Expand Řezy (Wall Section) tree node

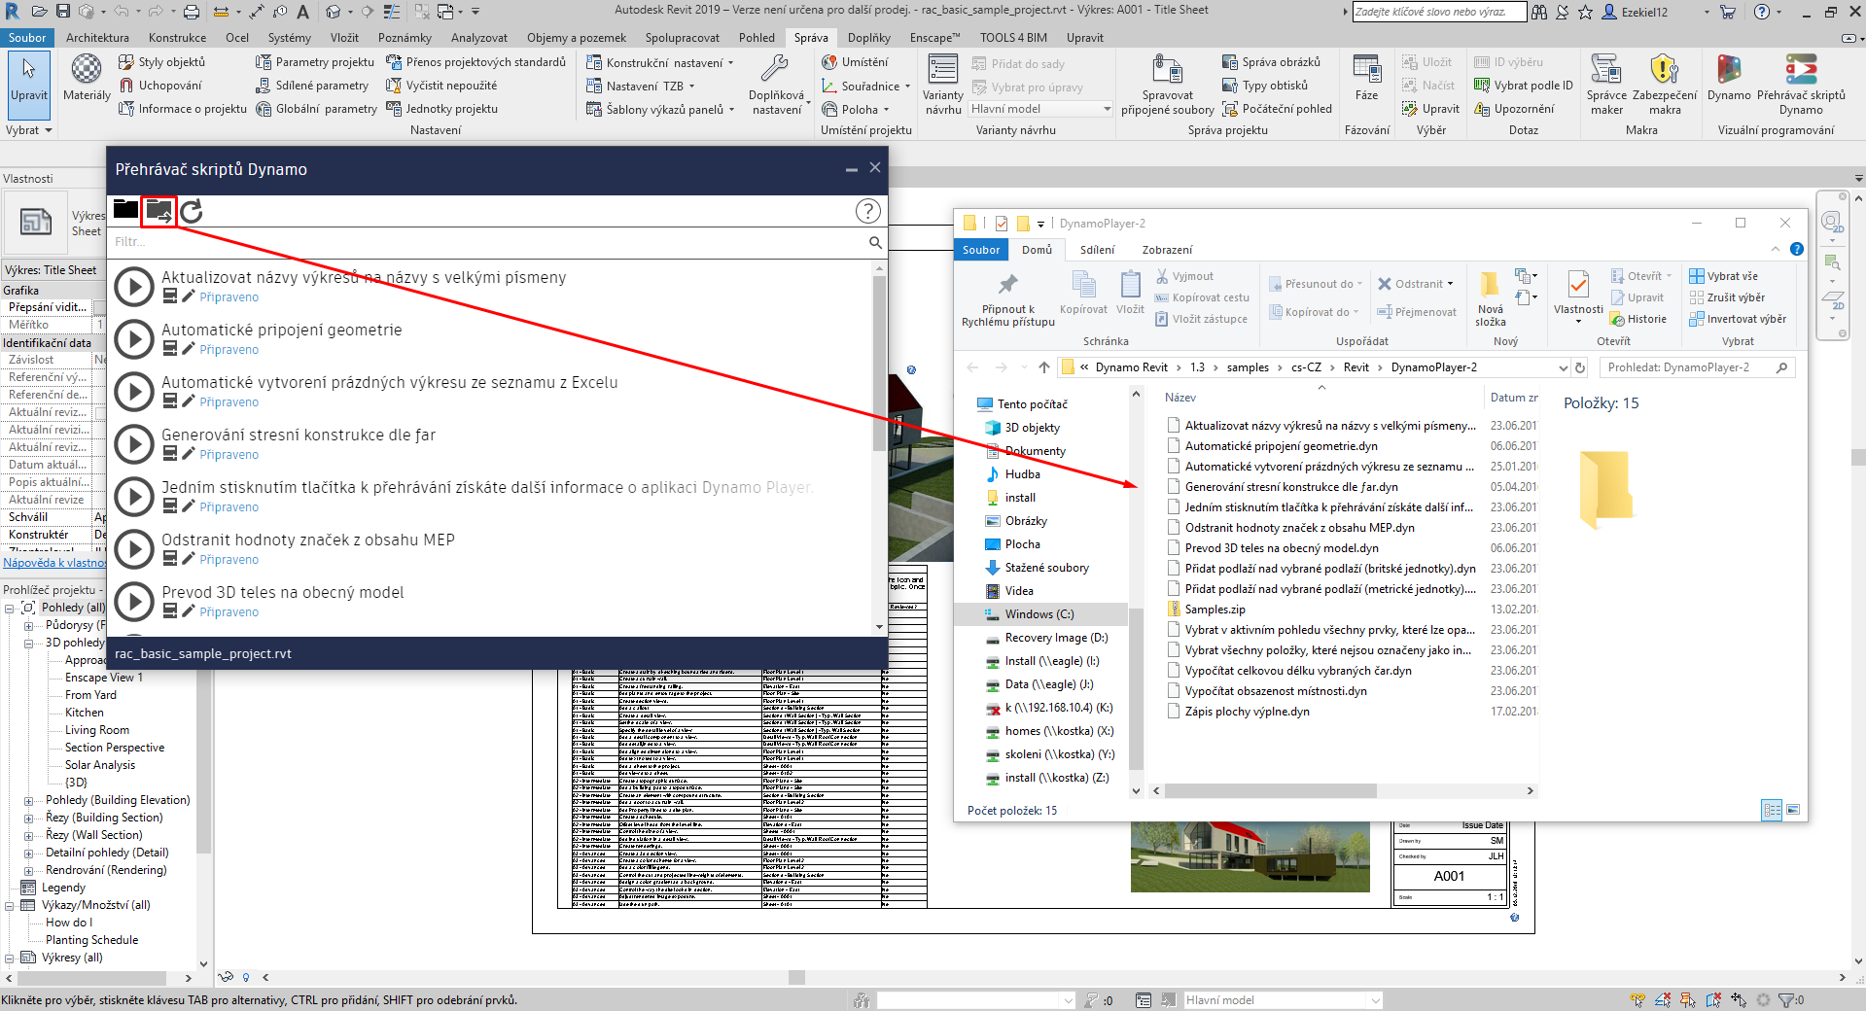[28, 836]
